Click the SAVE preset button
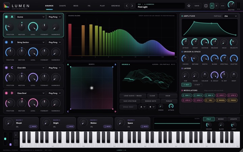The height and width of the screenshot is (152, 243). (197, 6)
